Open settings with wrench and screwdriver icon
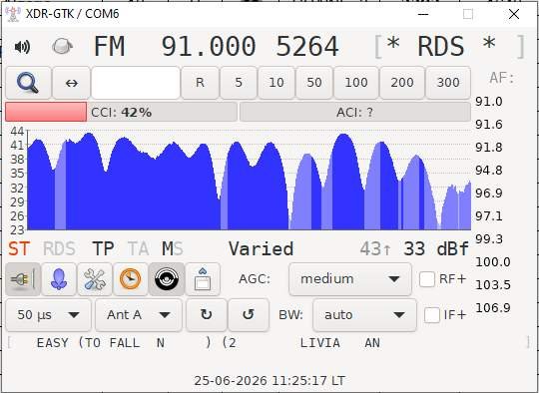539x393 pixels. [x=95, y=279]
